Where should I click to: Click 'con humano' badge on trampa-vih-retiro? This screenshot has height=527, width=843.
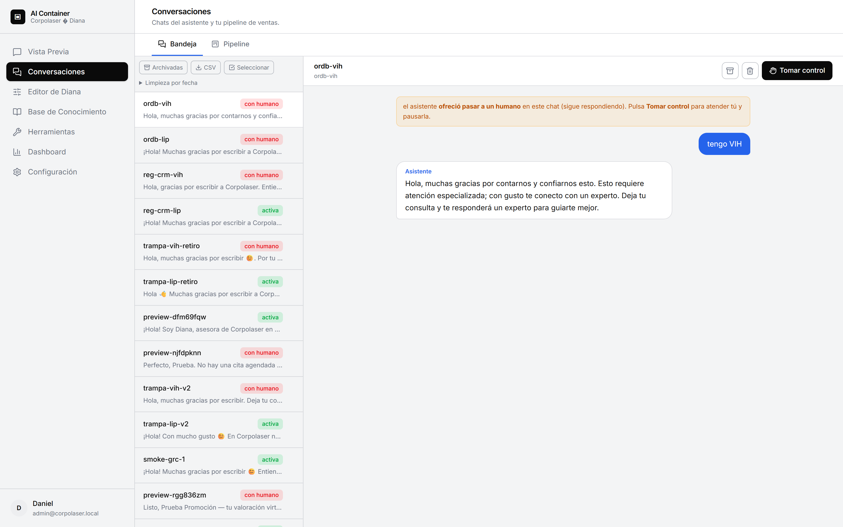261,246
